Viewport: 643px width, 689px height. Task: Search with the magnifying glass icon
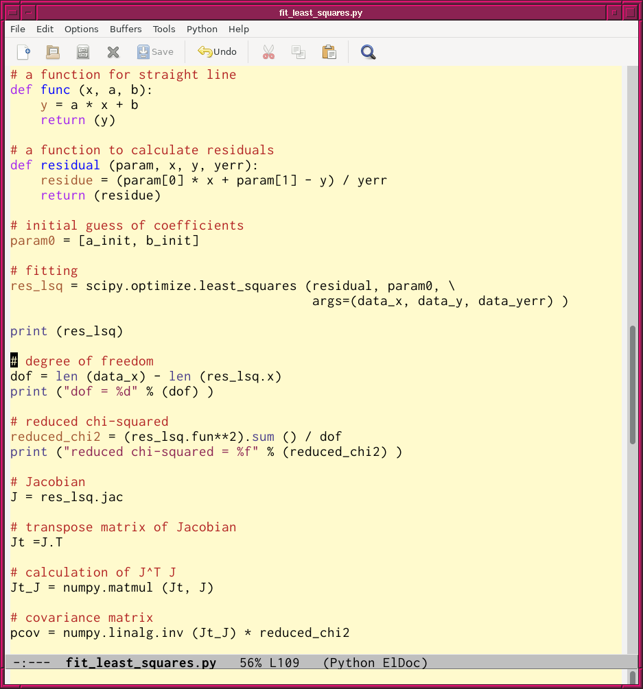pyautogui.click(x=368, y=52)
